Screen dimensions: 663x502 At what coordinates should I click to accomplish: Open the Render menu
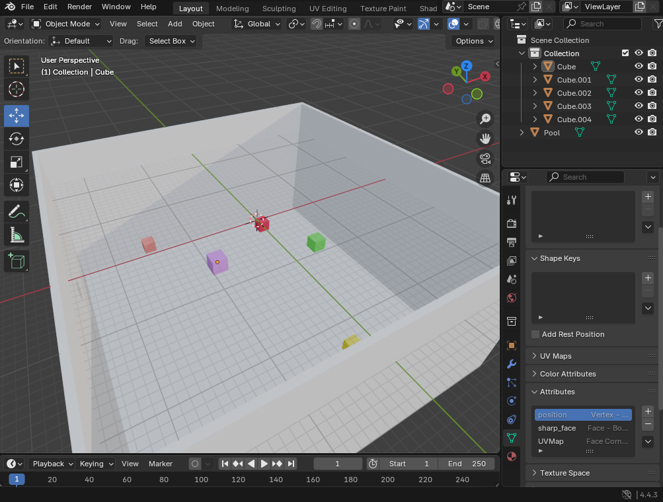[x=79, y=7]
